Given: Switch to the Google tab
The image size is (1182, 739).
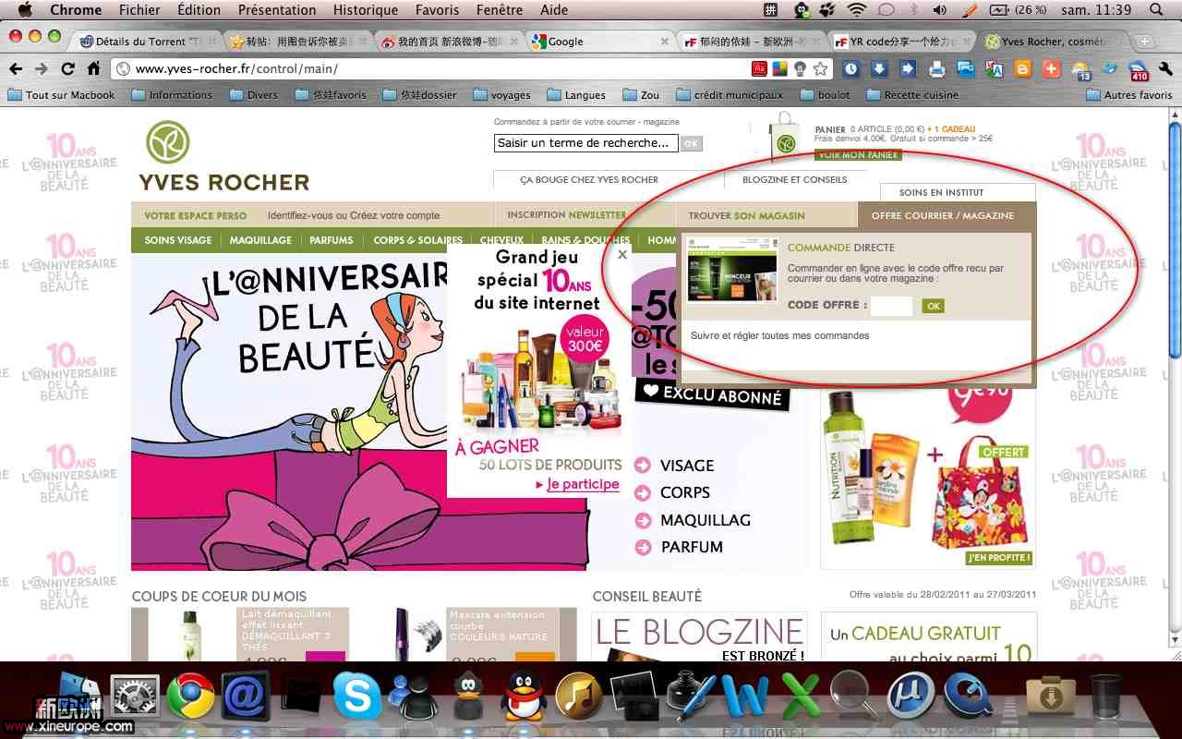Looking at the screenshot, I should point(600,42).
